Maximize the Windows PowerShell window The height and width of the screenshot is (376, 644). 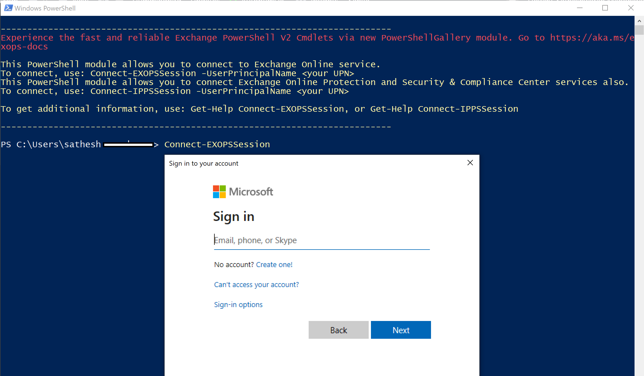[605, 8]
